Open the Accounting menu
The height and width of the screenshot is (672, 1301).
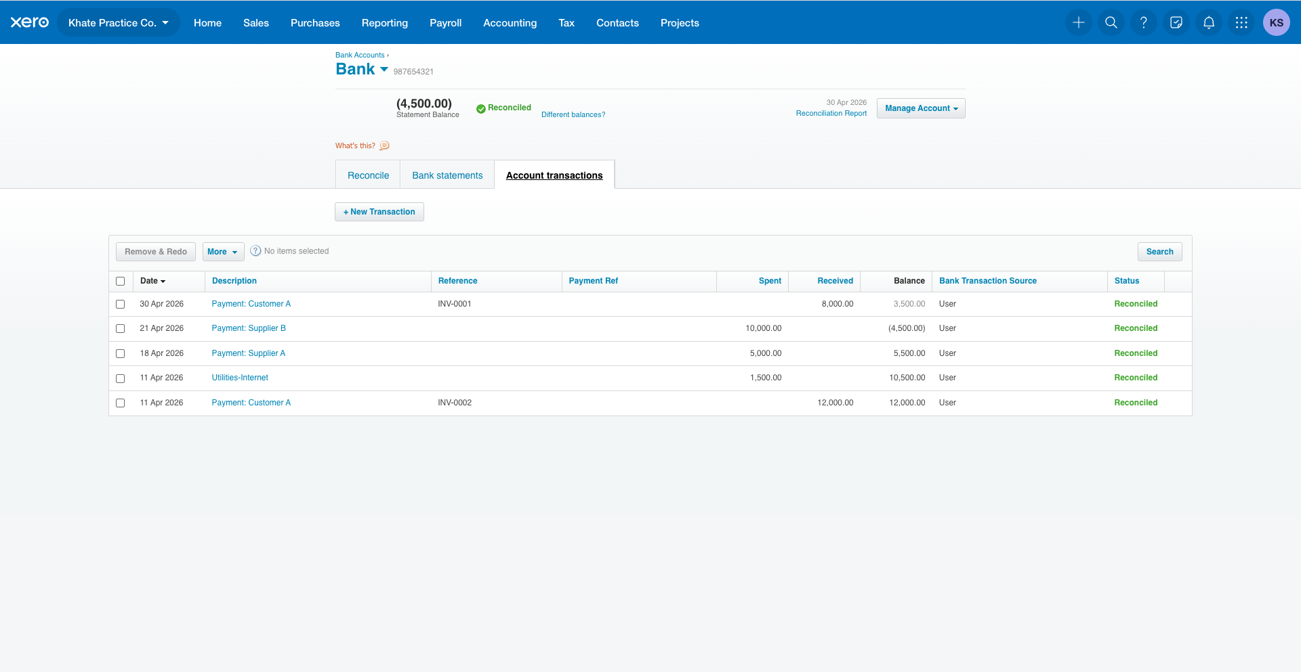pos(510,22)
